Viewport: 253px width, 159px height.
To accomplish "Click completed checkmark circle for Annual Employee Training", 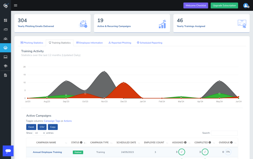I will pos(205,152).
